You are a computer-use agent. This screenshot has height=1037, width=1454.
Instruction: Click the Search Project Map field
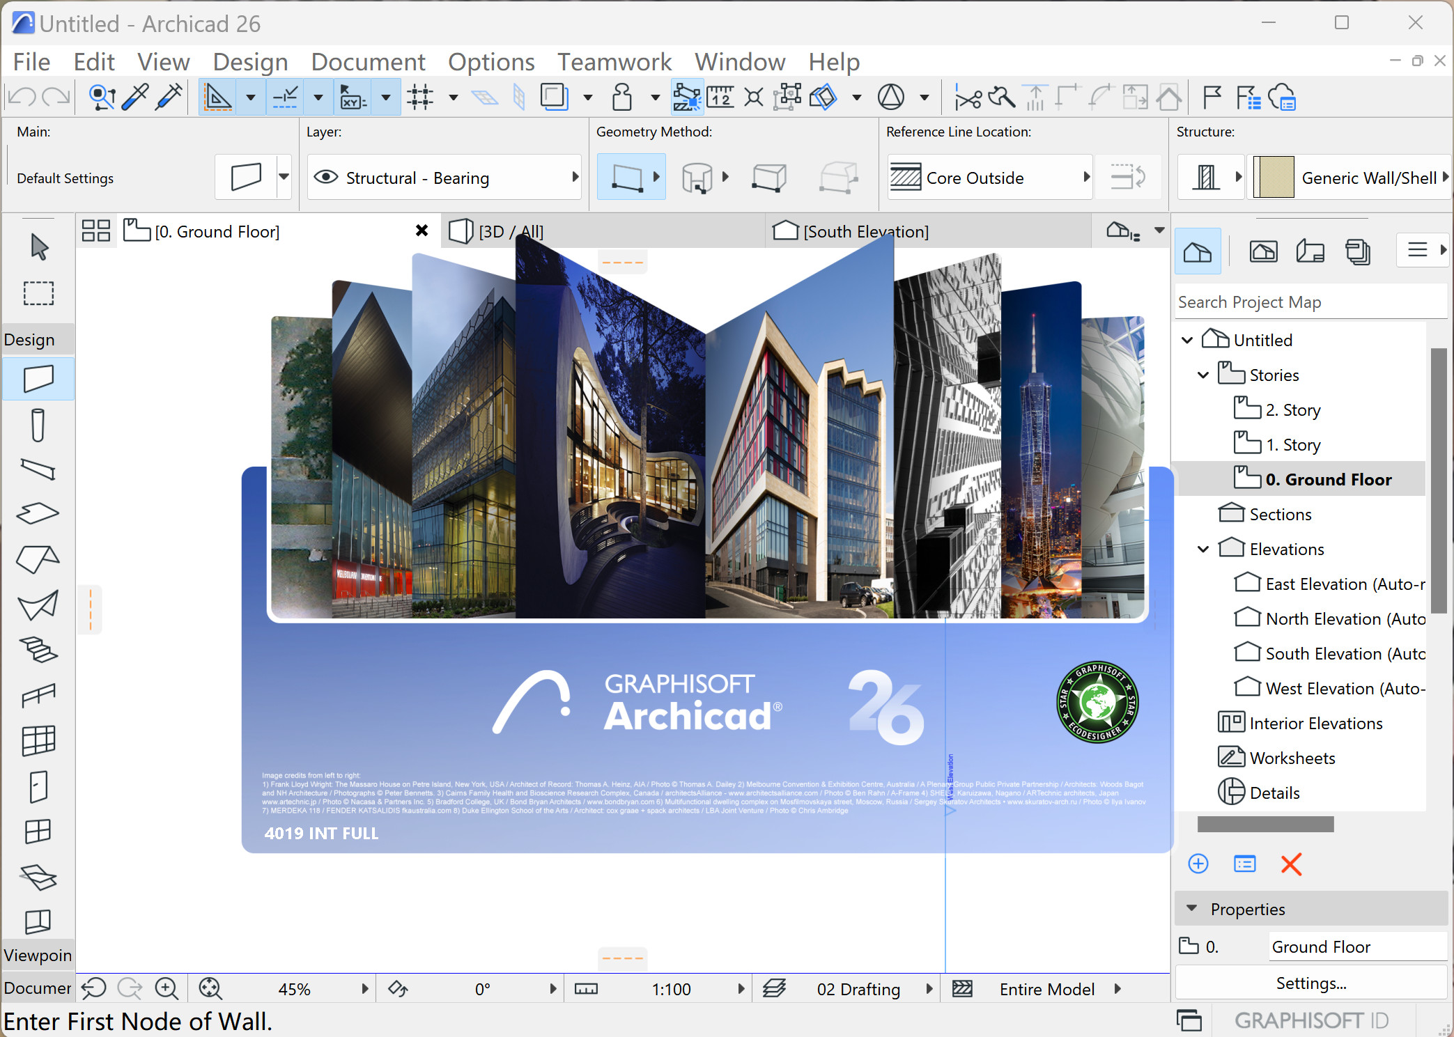click(1310, 302)
